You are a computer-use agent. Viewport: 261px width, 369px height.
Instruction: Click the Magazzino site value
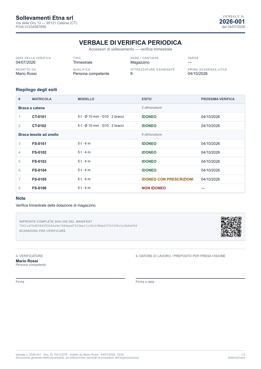[x=140, y=62]
